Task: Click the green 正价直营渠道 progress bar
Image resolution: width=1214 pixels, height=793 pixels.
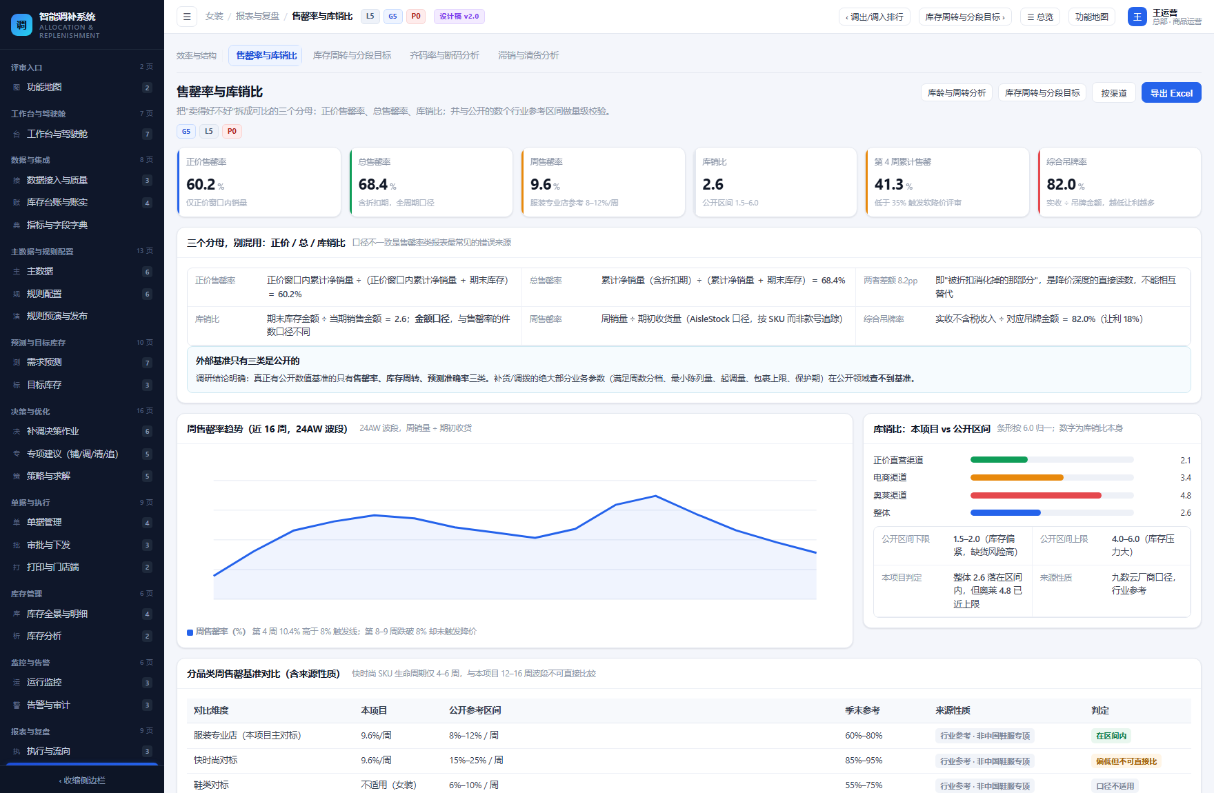Action: coord(999,460)
